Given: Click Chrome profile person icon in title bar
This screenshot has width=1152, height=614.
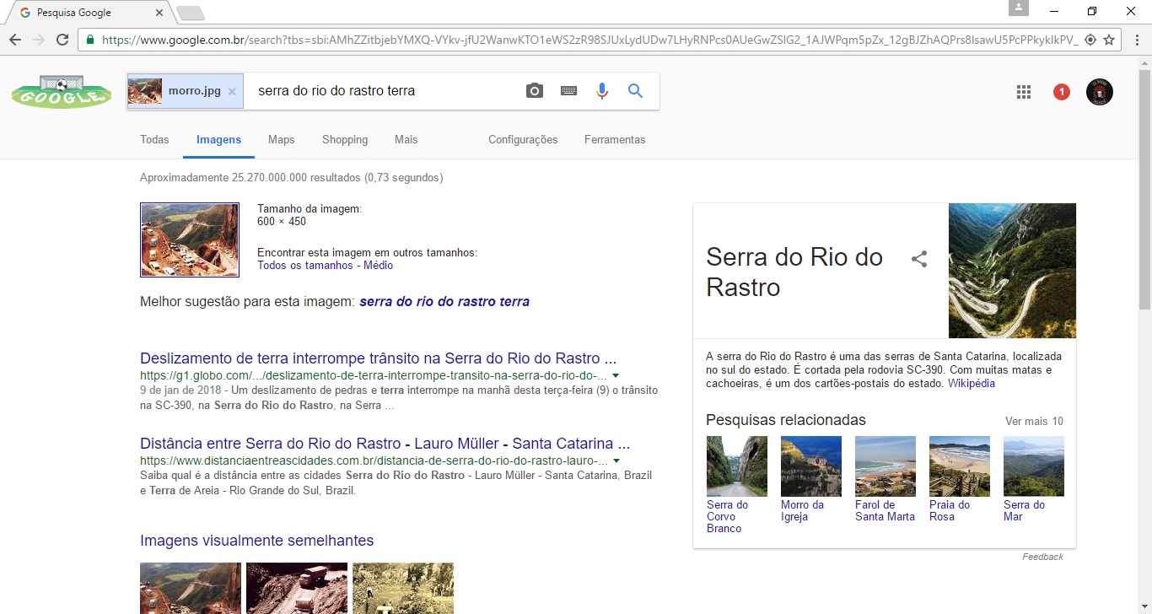Looking at the screenshot, I should 1019,8.
